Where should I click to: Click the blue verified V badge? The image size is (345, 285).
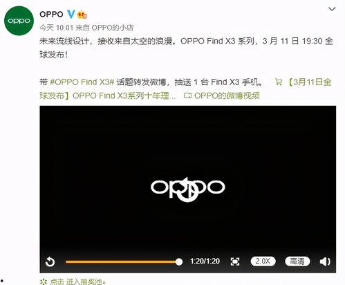(71, 15)
